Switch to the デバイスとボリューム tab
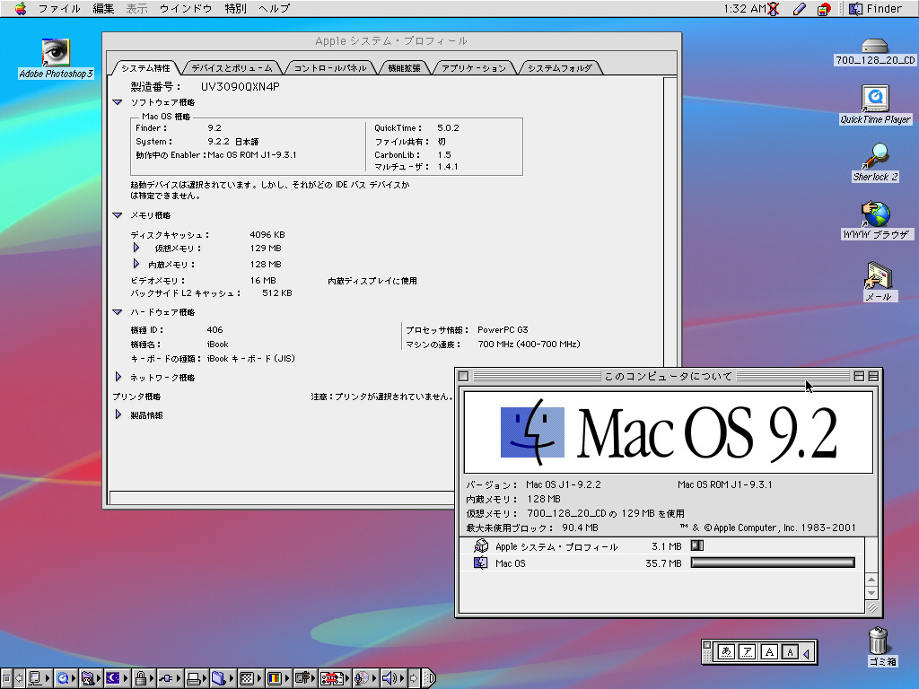This screenshot has width=919, height=689. click(232, 68)
